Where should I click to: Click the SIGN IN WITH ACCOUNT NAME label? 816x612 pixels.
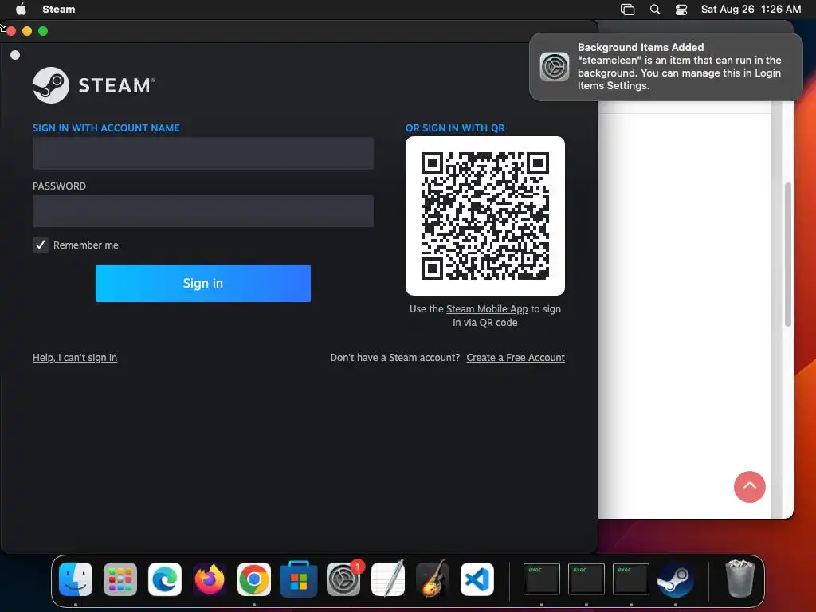106,128
